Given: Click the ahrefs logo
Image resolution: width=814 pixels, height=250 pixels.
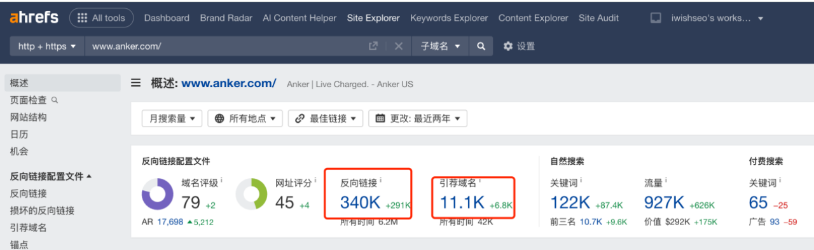Looking at the screenshot, I should point(34,18).
